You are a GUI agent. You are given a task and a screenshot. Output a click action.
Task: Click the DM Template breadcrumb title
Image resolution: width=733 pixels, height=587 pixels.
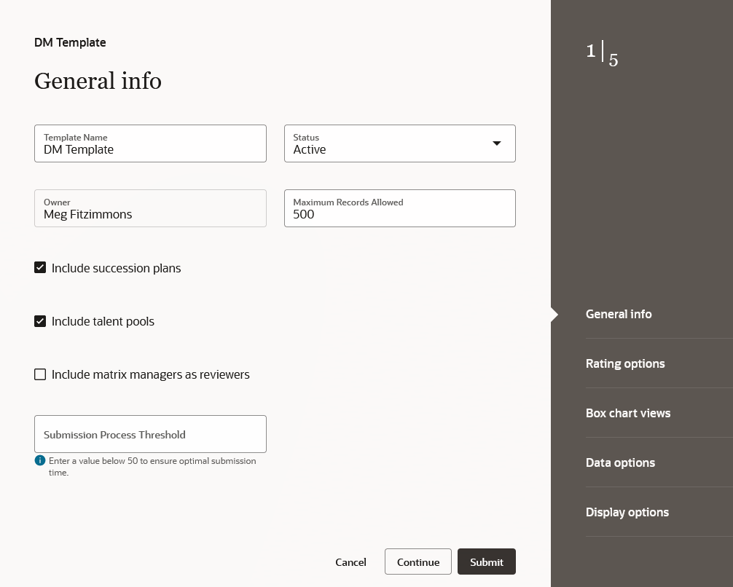(x=70, y=42)
